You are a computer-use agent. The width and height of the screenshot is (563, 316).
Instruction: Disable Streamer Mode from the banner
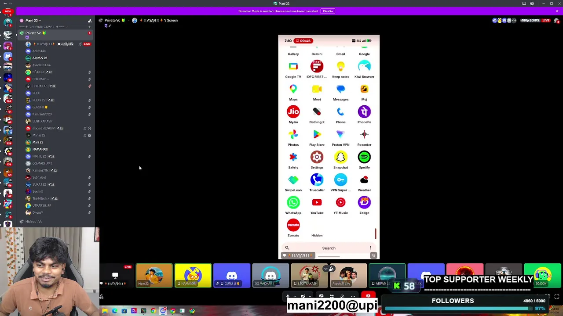pyautogui.click(x=328, y=11)
